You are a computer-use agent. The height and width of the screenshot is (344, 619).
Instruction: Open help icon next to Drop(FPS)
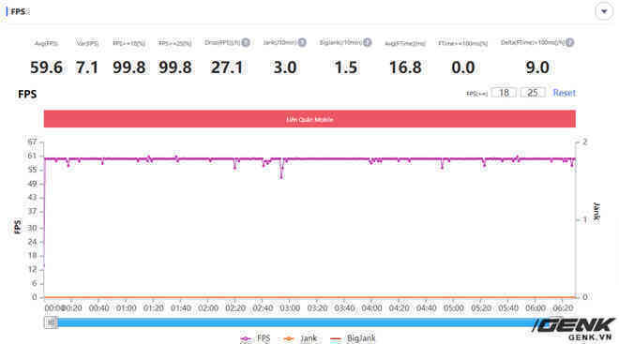click(246, 42)
